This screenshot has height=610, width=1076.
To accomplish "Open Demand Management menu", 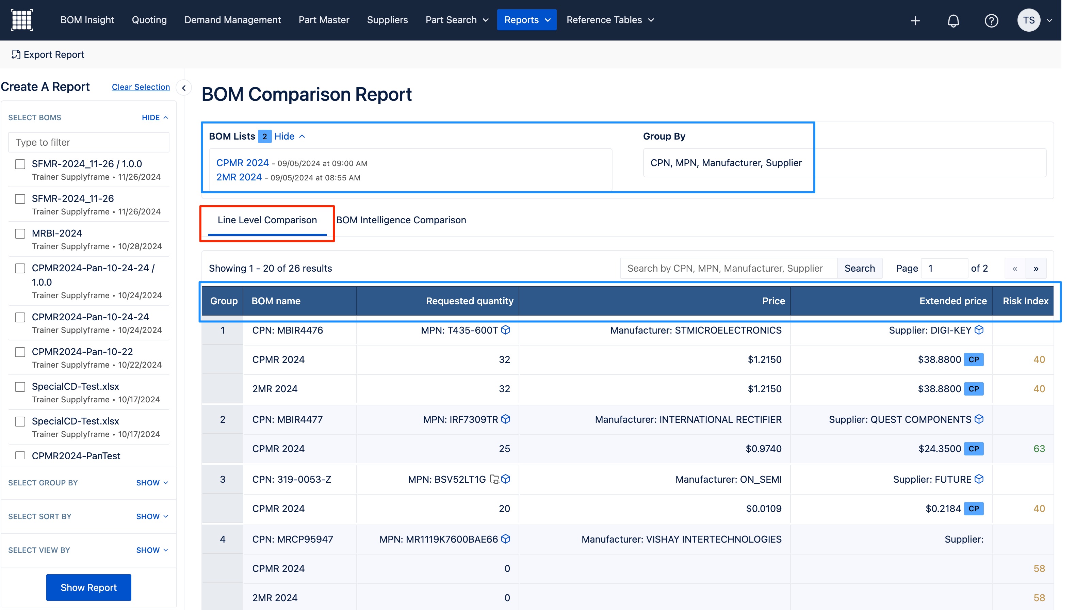I will [232, 20].
